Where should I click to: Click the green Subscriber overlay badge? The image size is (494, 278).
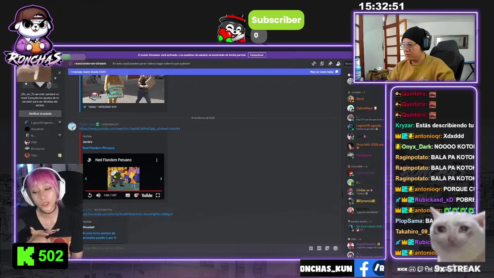click(276, 20)
